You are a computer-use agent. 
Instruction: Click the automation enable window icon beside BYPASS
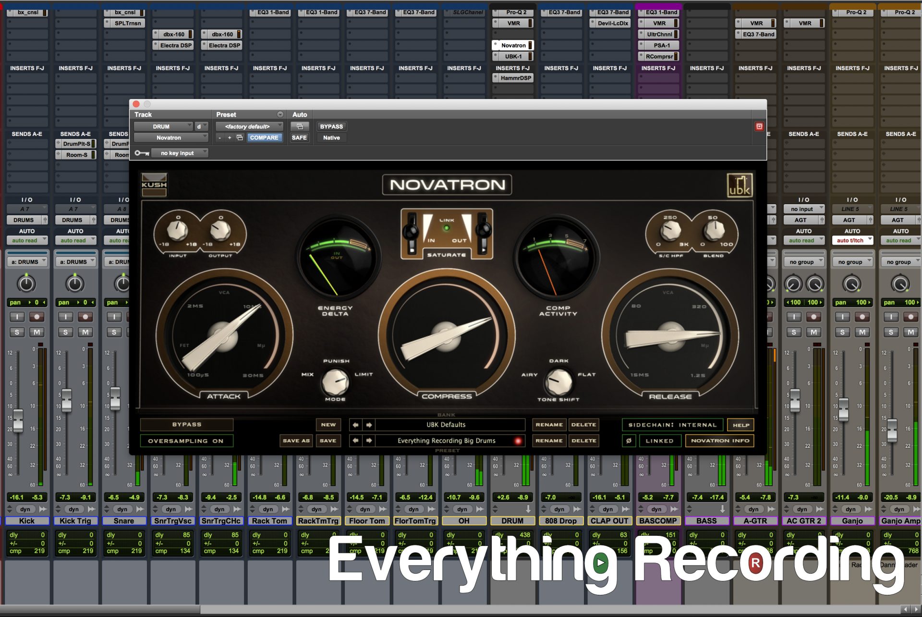pyautogui.click(x=300, y=126)
